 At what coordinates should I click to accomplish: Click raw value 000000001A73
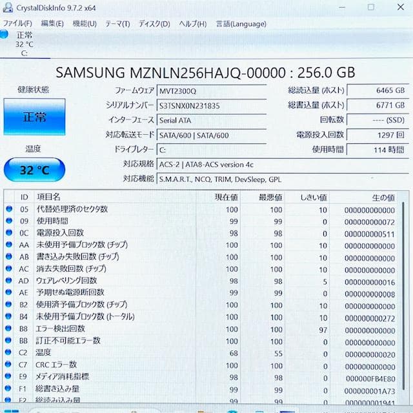click(370, 391)
